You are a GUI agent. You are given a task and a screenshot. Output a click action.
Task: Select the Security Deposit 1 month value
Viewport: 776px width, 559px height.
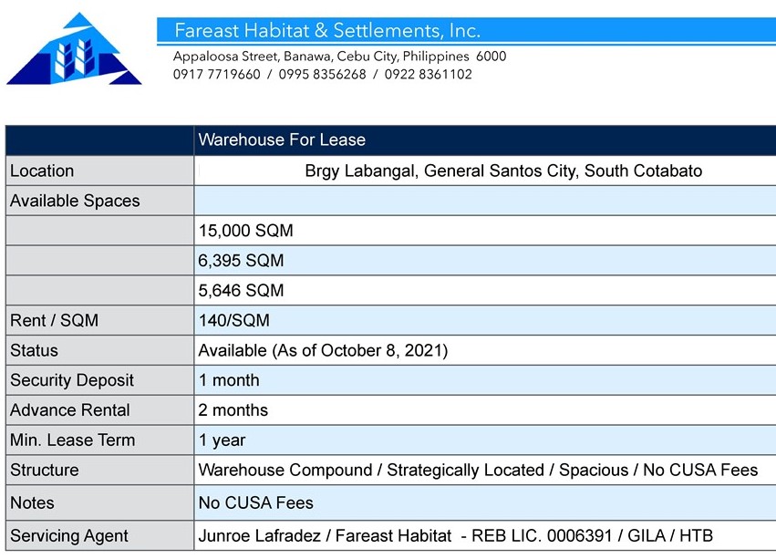pos(229,380)
